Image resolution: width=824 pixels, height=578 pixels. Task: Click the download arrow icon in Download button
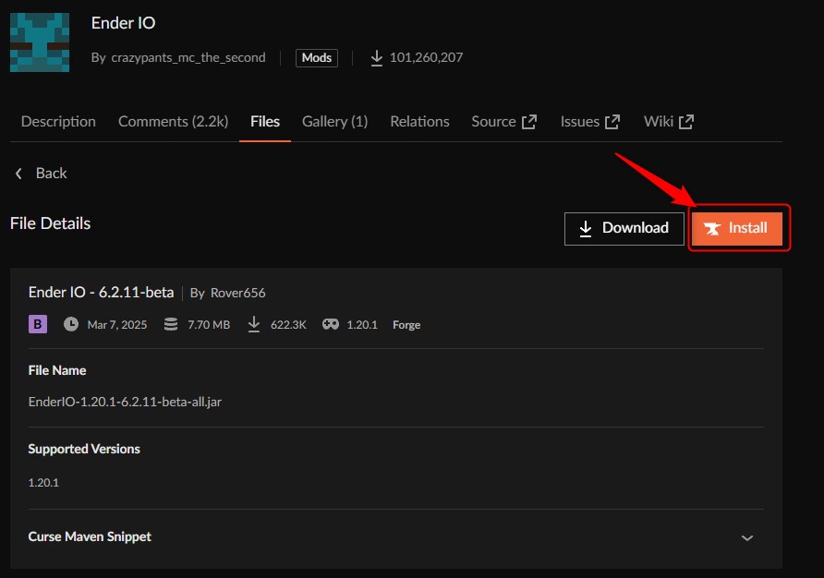click(x=586, y=229)
